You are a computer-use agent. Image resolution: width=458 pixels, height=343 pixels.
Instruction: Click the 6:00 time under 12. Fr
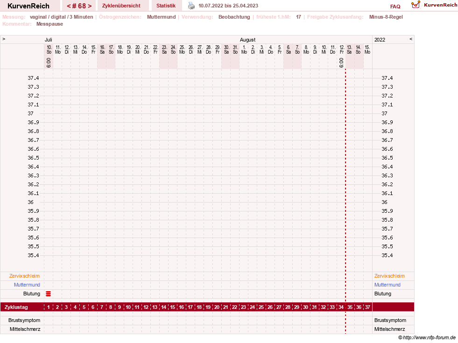tap(341, 63)
